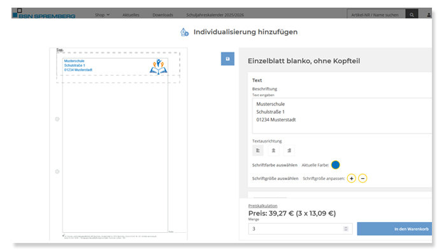Click the price text 'Preis: 39,27 €'
The image size is (446, 250).
tap(271, 213)
